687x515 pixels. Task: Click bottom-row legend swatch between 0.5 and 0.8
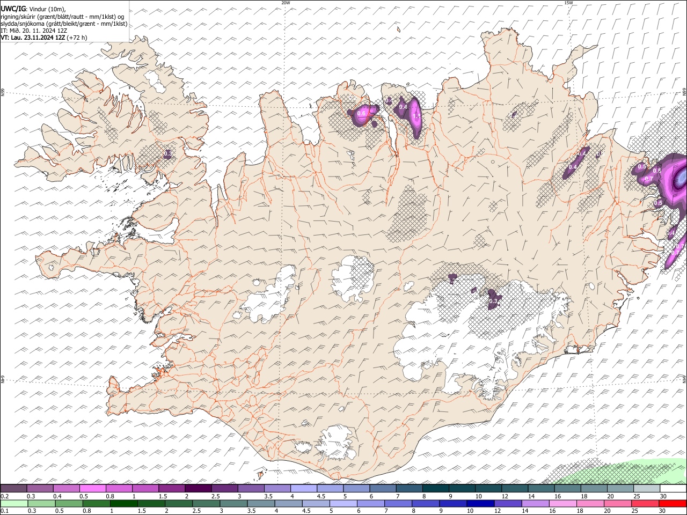pyautogui.click(x=69, y=503)
